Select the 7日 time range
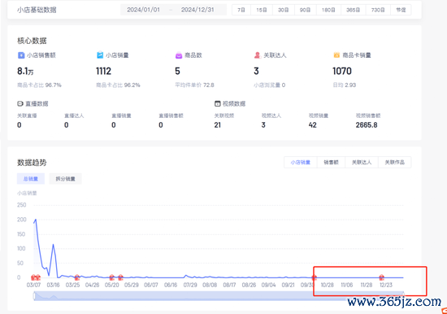 pyautogui.click(x=241, y=10)
